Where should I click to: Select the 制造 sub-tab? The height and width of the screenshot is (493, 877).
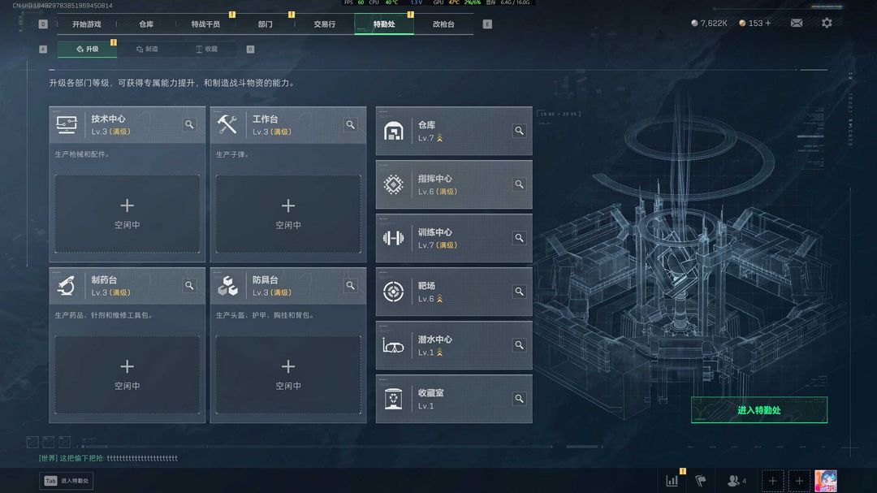147,50
